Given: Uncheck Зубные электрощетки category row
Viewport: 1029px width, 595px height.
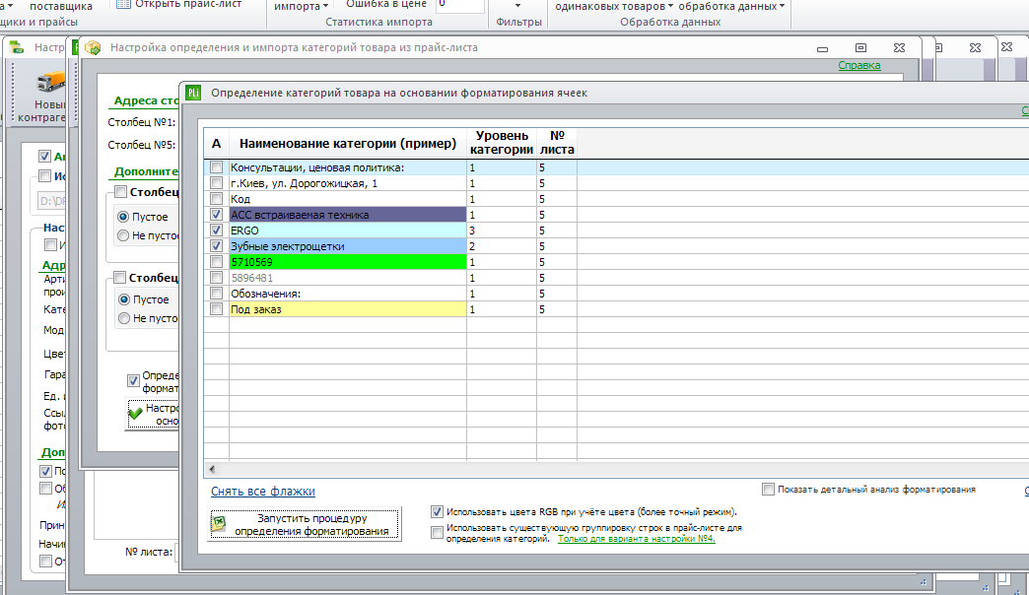Looking at the screenshot, I should pos(216,246).
